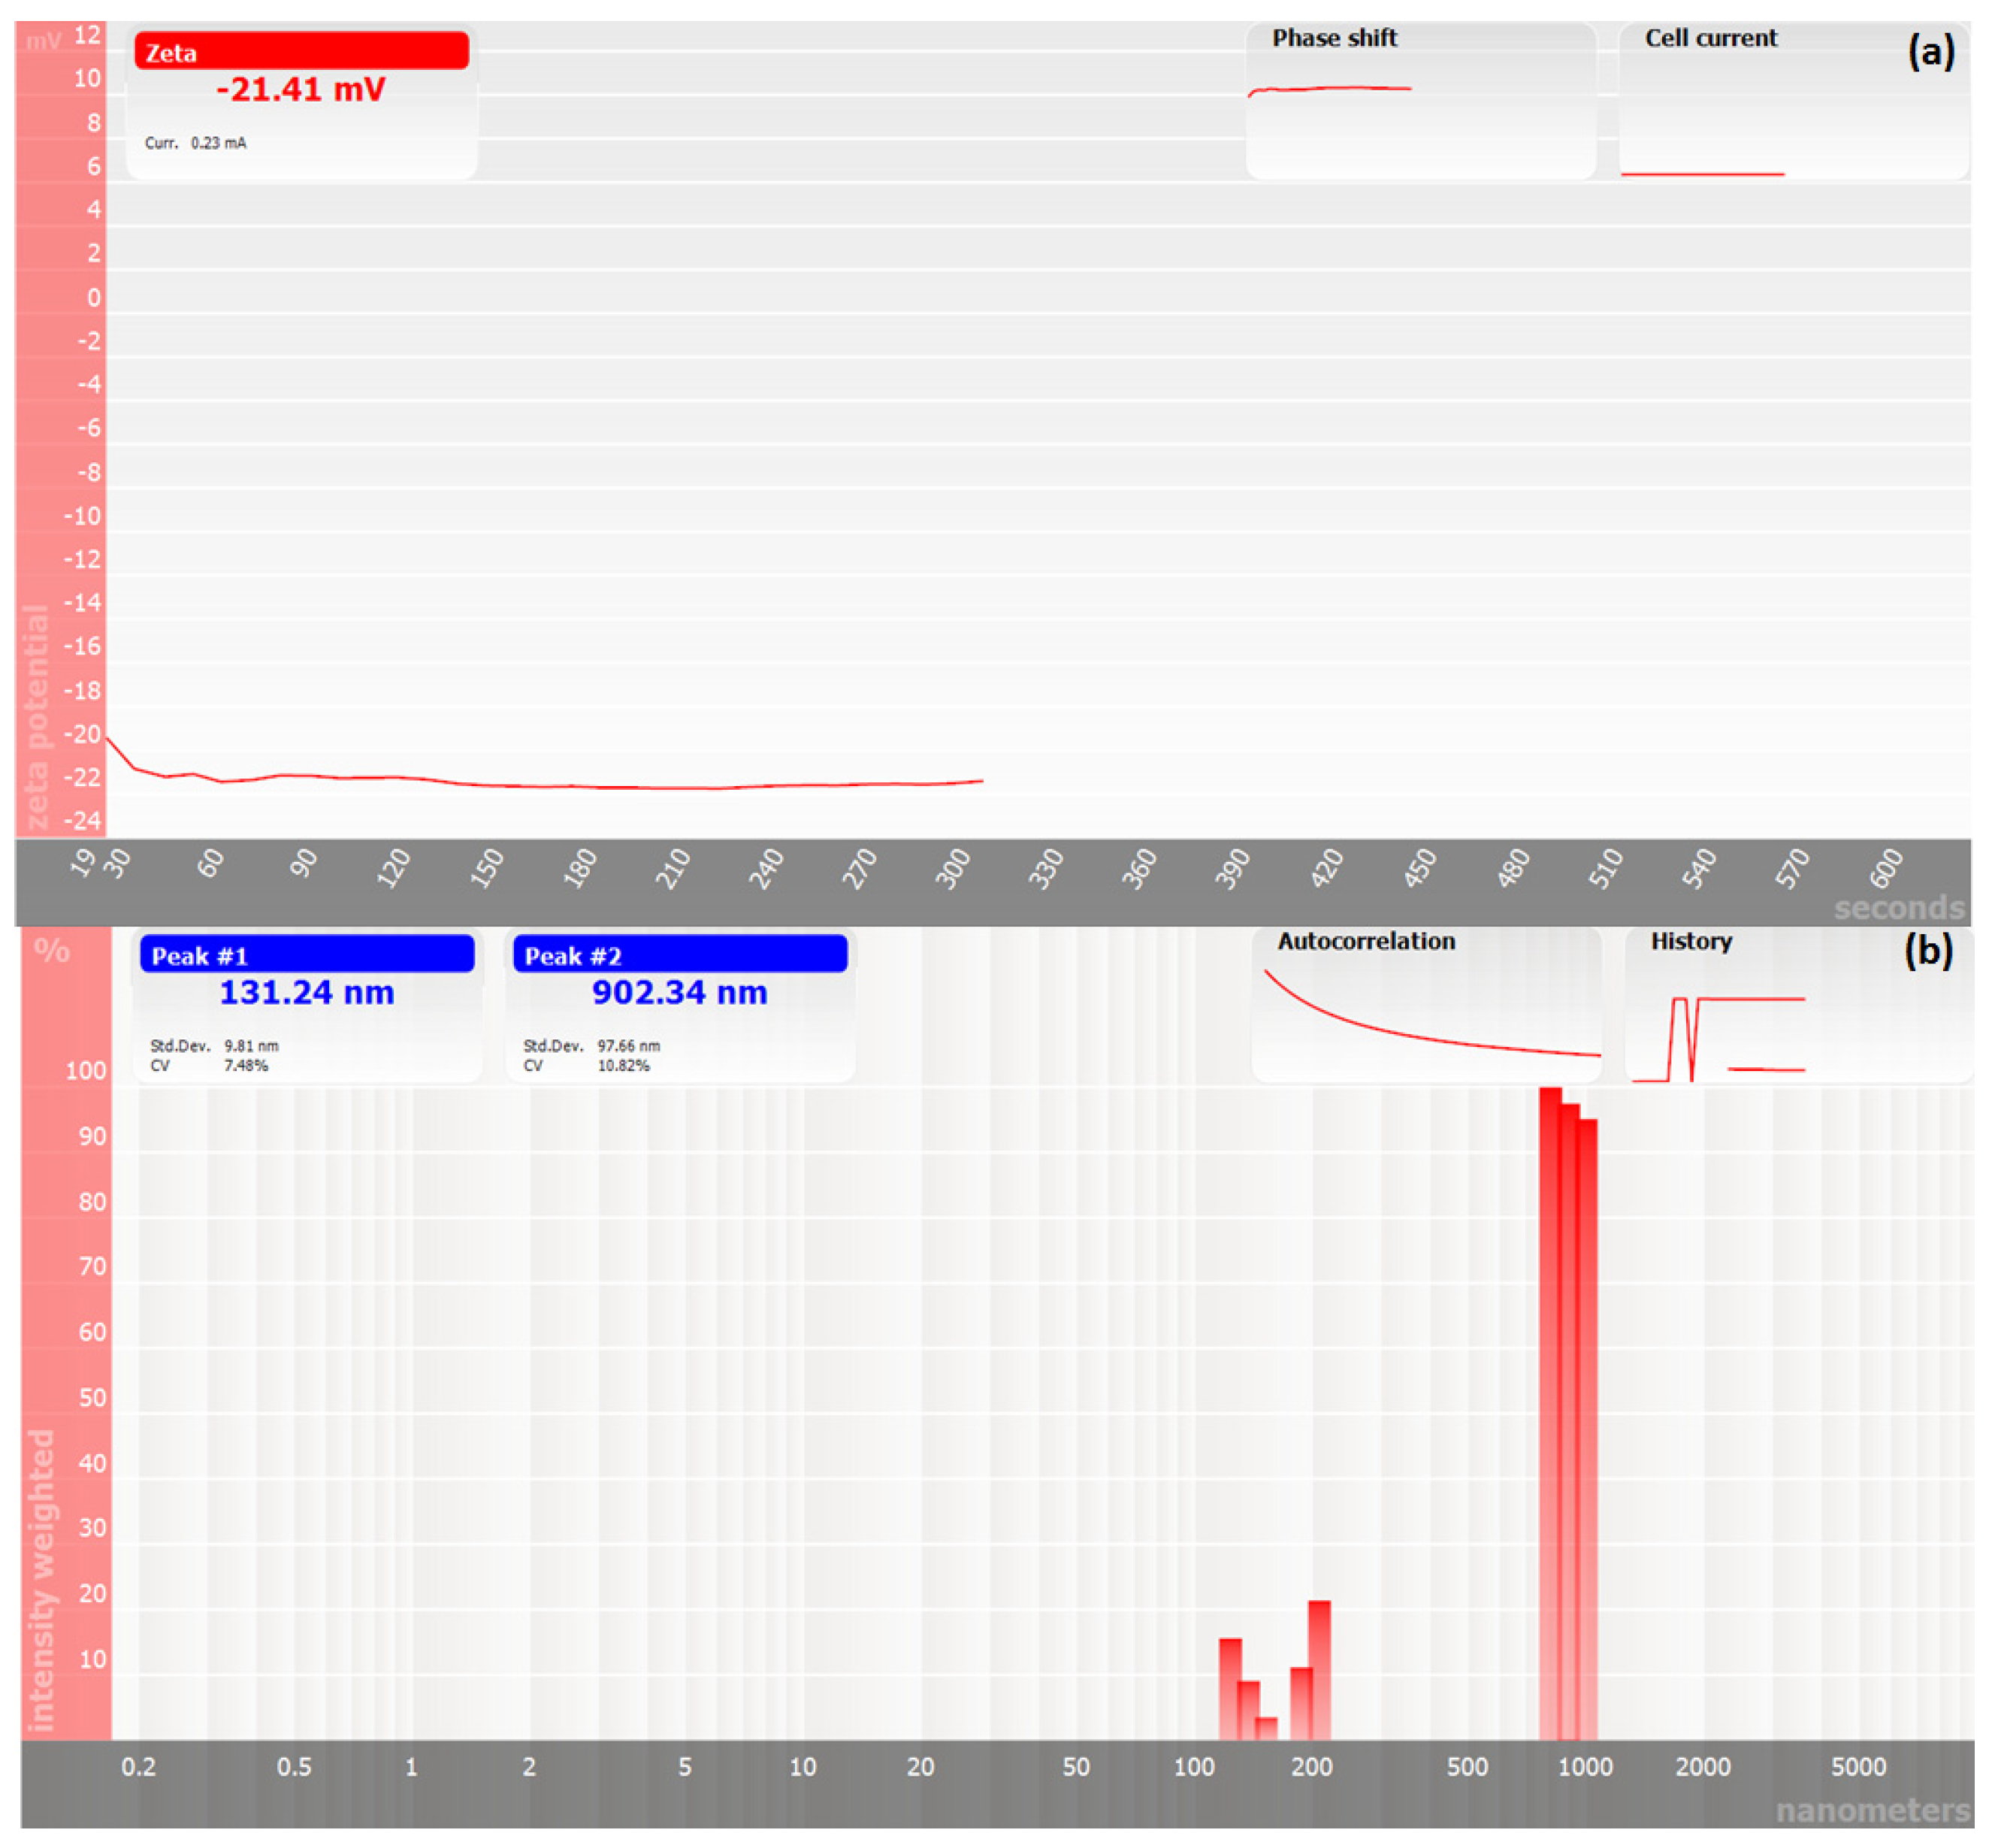Click the 600 seconds time axis marker
This screenshot has width=1992, height=1848.
(x=1885, y=868)
